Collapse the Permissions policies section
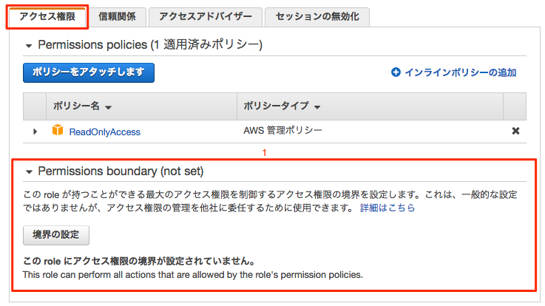The image size is (545, 306). (29, 46)
